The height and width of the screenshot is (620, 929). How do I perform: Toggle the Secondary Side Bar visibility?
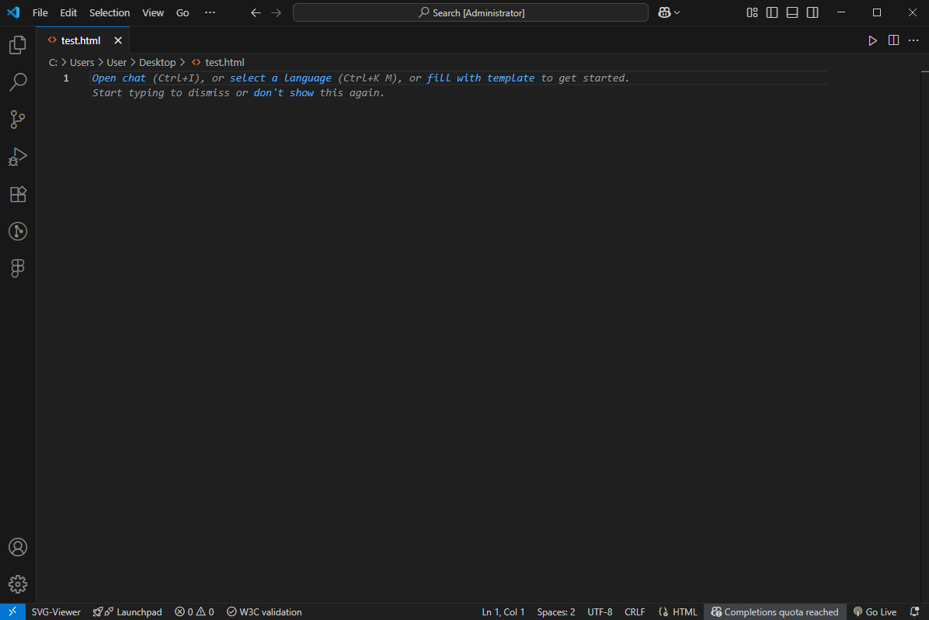[x=811, y=12]
